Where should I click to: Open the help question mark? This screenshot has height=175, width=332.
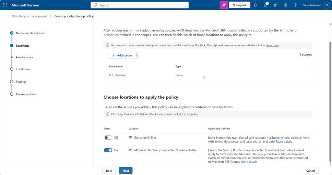point(295,5)
